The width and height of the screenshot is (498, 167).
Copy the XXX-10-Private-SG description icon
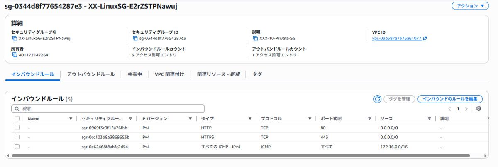click(255, 38)
